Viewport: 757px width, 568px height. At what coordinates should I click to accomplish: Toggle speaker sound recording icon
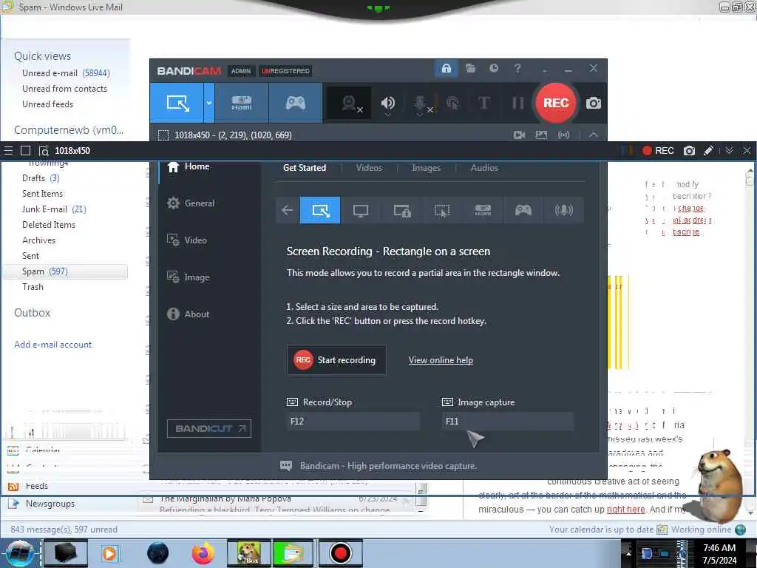[x=387, y=103]
